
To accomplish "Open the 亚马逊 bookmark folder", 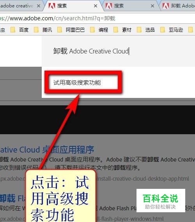I will [172, 30].
